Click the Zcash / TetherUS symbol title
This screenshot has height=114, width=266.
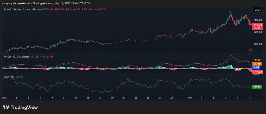pyautogui.click(x=15, y=9)
